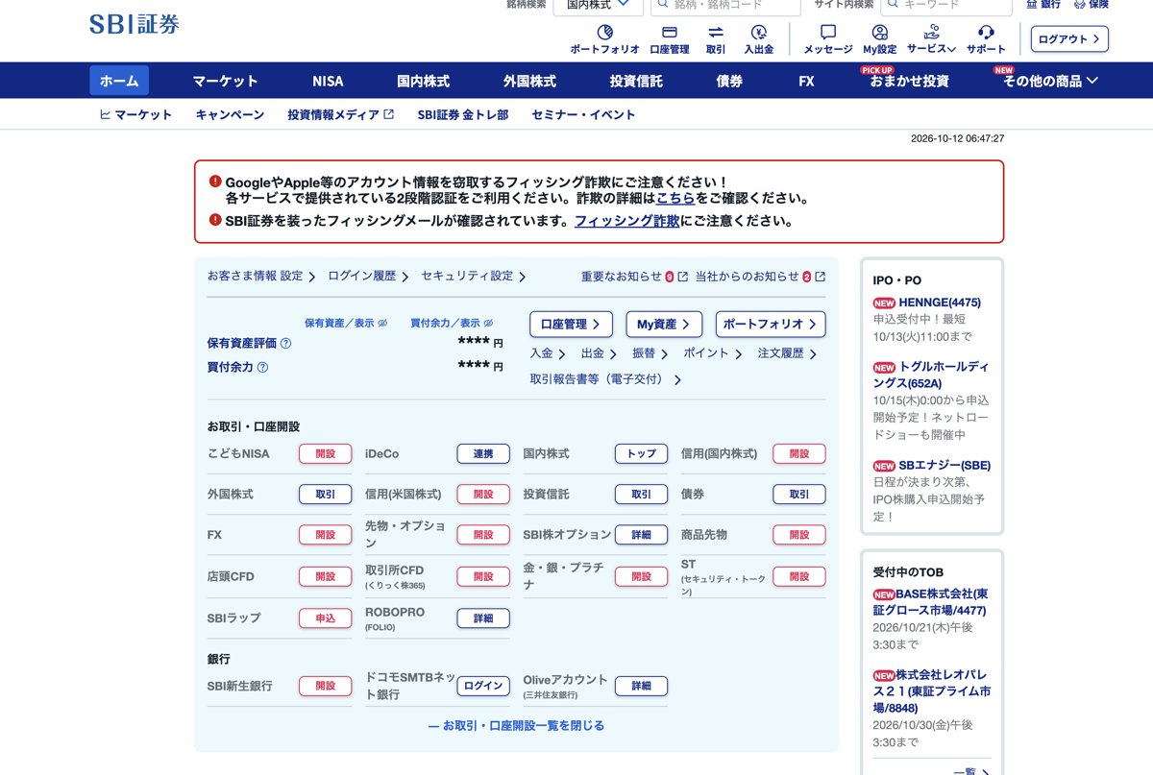Image resolution: width=1153 pixels, height=775 pixels.
Task: Open メッセージ speech bubble icon
Action: tap(828, 33)
